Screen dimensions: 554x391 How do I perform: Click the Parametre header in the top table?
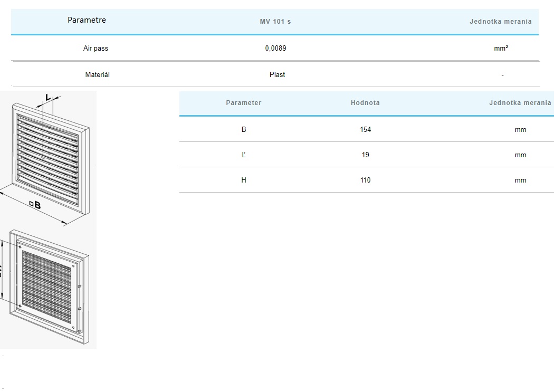[x=87, y=20]
